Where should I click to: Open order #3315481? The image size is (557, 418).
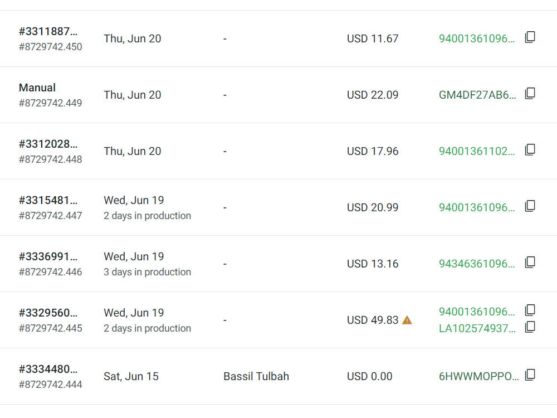pyautogui.click(x=48, y=200)
